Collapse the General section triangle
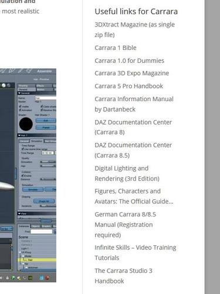Screen dimensions: 220x294 19,93
